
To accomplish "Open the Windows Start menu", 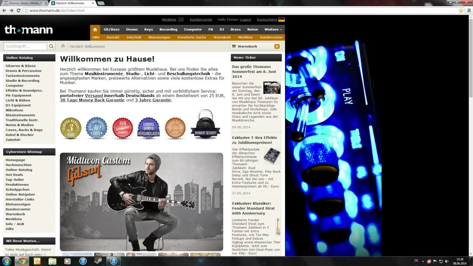I will click(x=6, y=261).
